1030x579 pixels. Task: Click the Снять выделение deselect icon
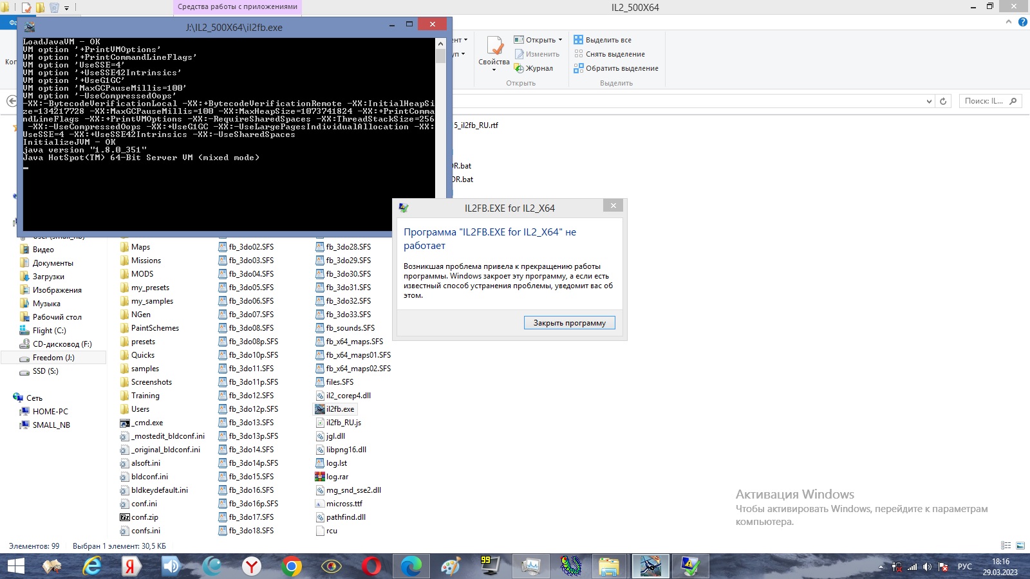578,54
